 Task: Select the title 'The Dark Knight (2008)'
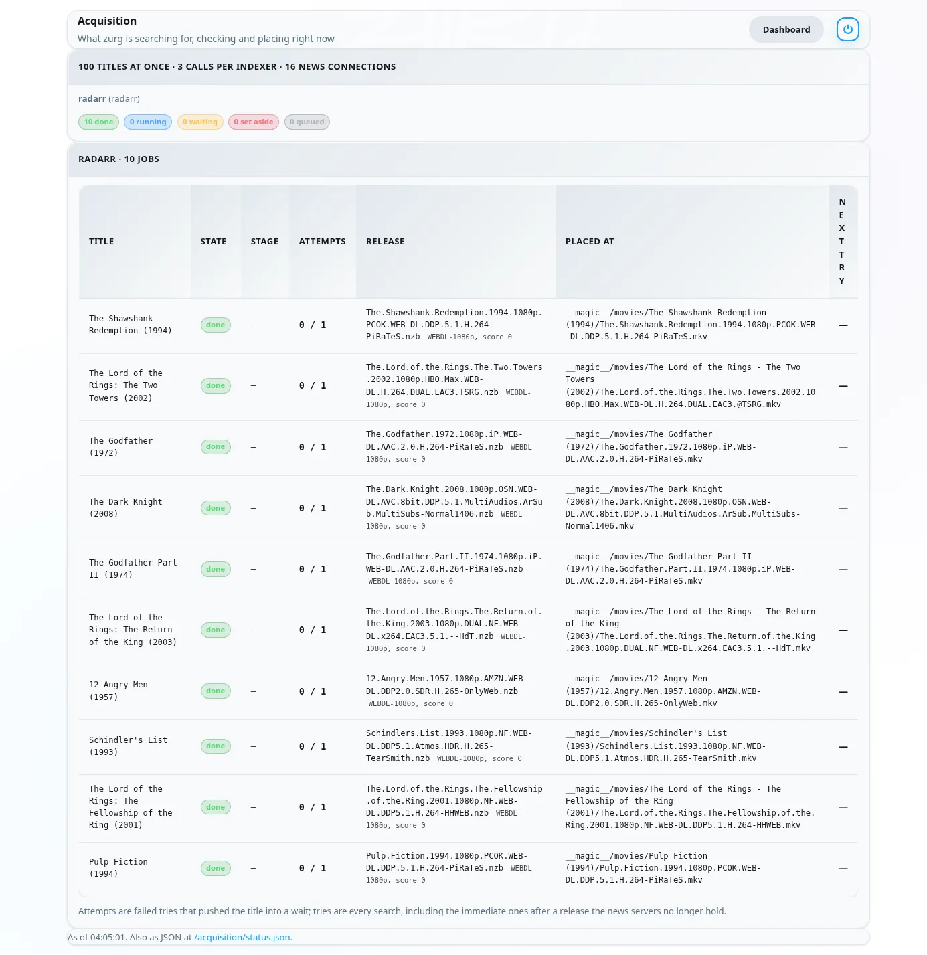126,508
